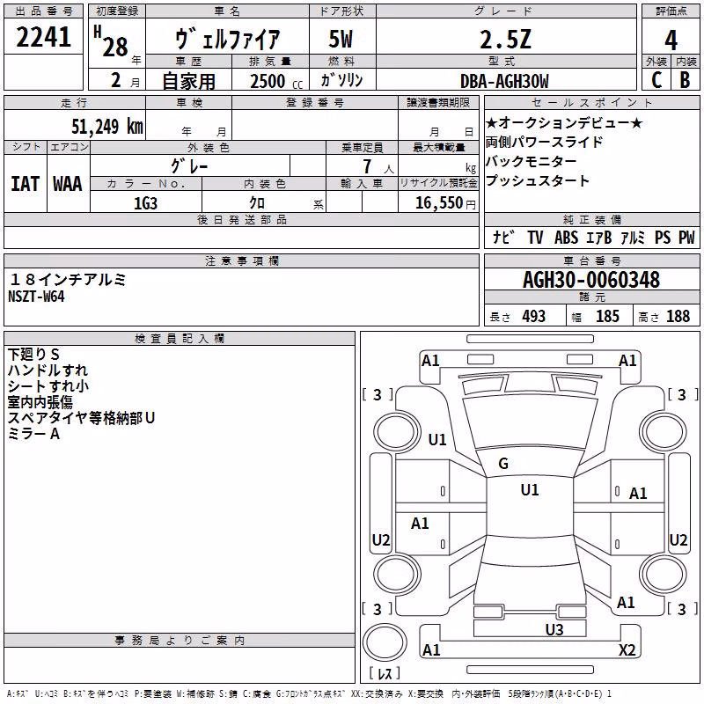Select the "事務局よりご案内" header
This screenshot has width=704, height=704.
180,640
